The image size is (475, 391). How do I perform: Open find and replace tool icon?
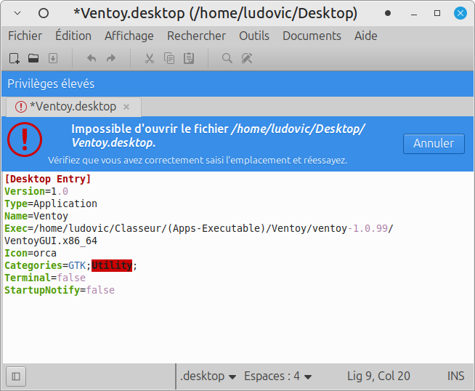[247, 58]
